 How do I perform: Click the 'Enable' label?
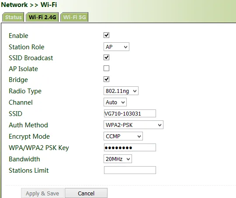click(x=18, y=36)
